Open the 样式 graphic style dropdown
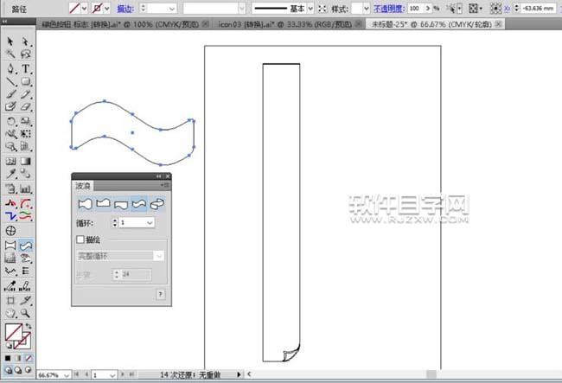 pyautogui.click(x=366, y=9)
